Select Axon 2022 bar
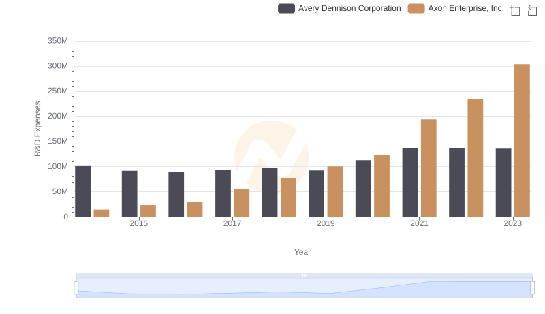Image resolution: width=545 pixels, height=314 pixels. 475,158
